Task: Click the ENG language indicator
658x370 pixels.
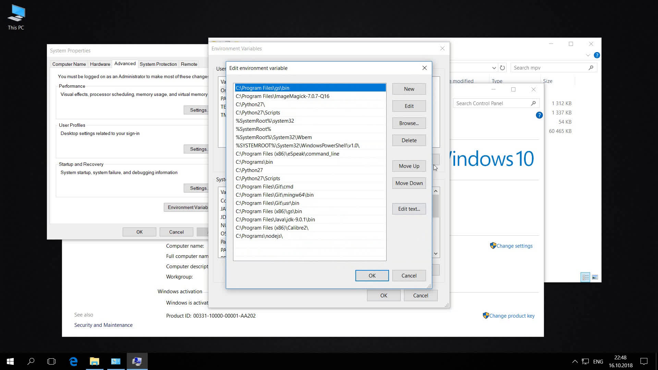Action: [x=598, y=361]
